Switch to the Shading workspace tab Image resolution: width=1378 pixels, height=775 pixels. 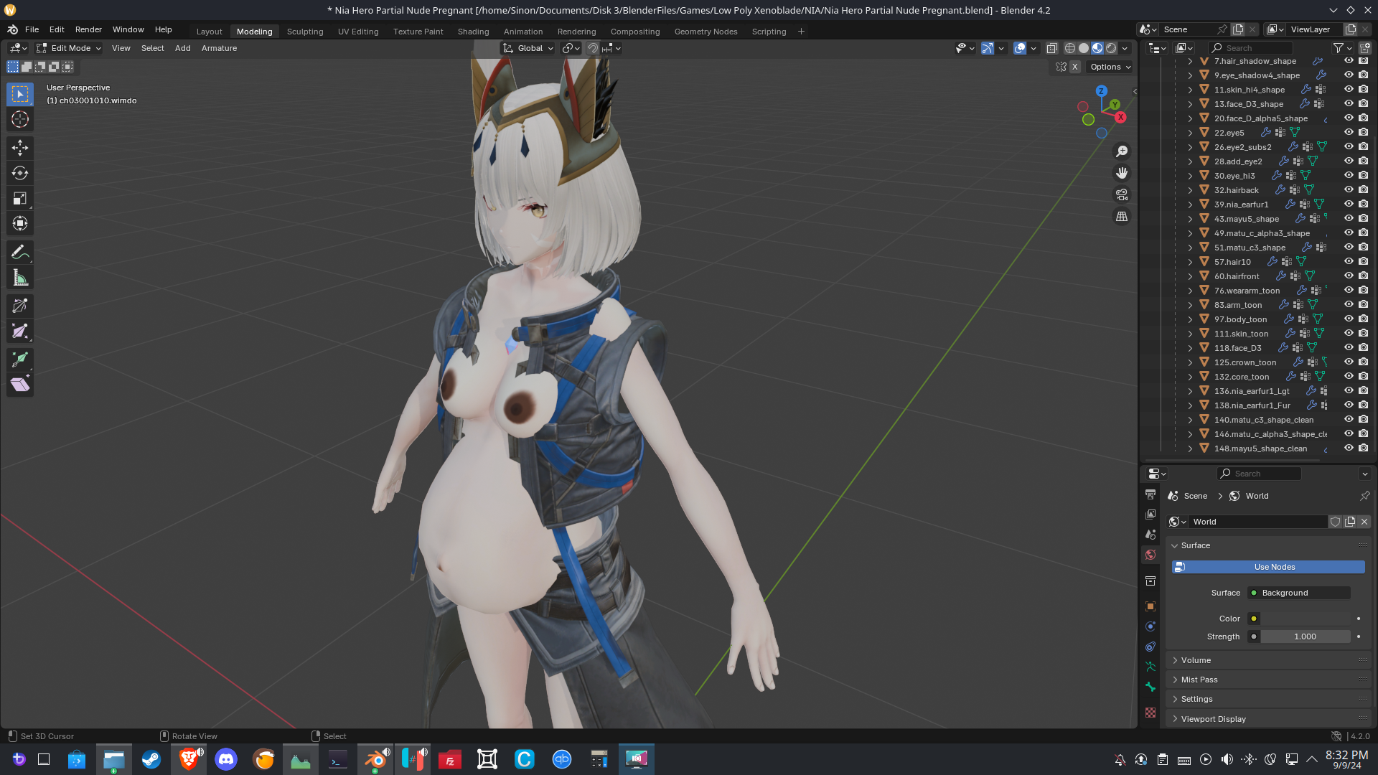[x=473, y=32]
